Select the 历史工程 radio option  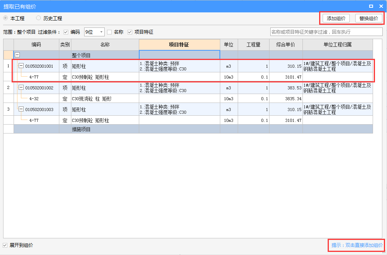pyautogui.click(x=38, y=18)
